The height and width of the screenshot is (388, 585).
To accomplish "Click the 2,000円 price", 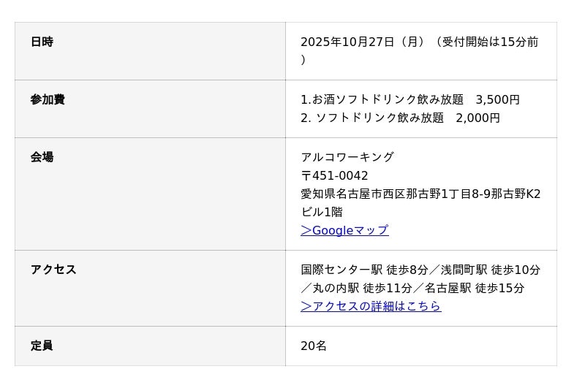I will pos(478,118).
